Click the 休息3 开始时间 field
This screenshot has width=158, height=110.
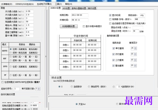(78, 56)
